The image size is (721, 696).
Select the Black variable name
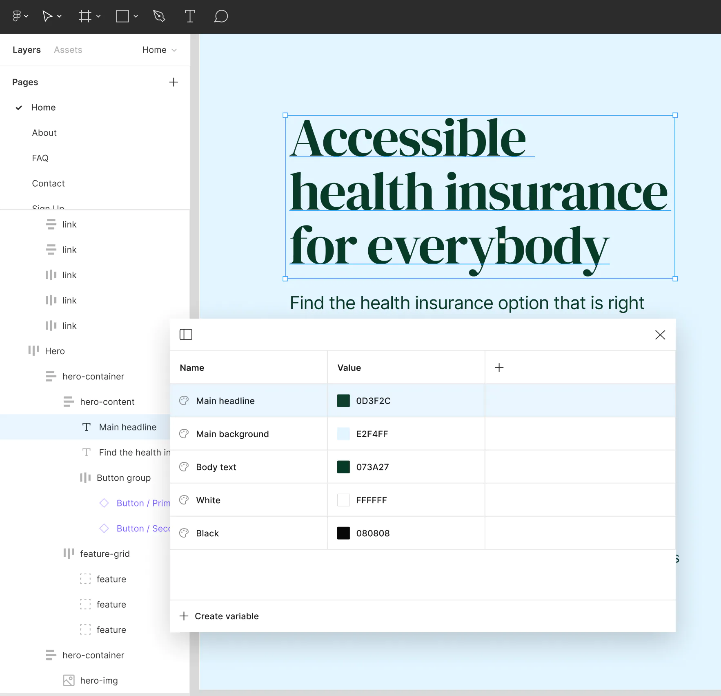pos(207,533)
